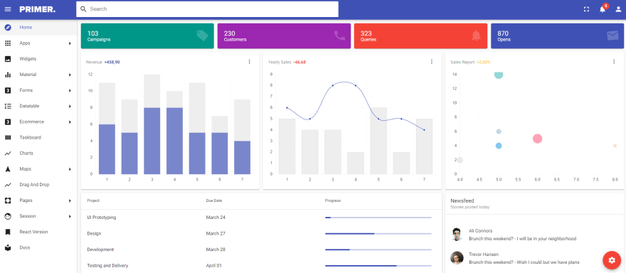
Task: Click the UI Prototyping progress bar
Action: [378, 218]
